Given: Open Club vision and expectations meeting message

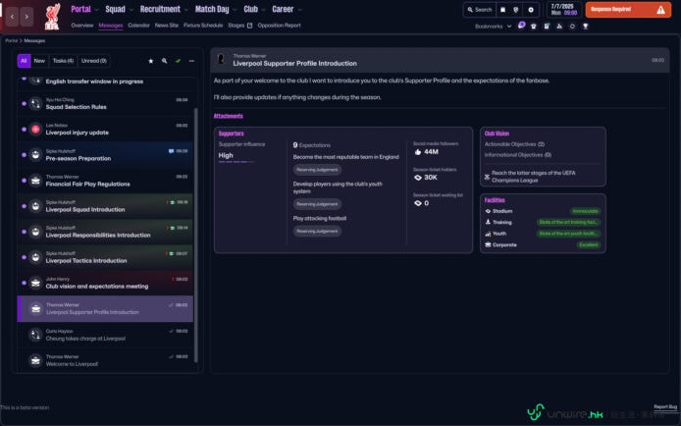Looking at the screenshot, I should (105, 283).
